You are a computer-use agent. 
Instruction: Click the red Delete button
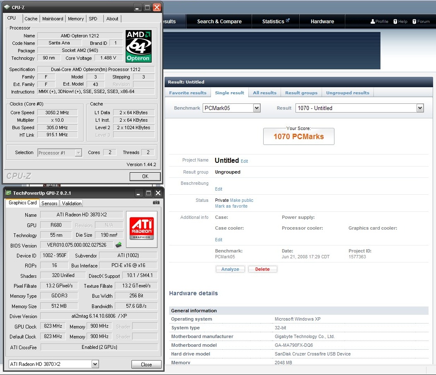(262, 269)
